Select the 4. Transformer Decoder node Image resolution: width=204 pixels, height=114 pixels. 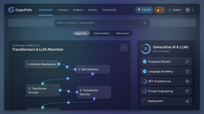click(94, 92)
